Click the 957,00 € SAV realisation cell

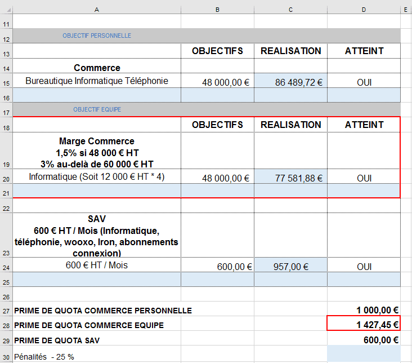[290, 267]
